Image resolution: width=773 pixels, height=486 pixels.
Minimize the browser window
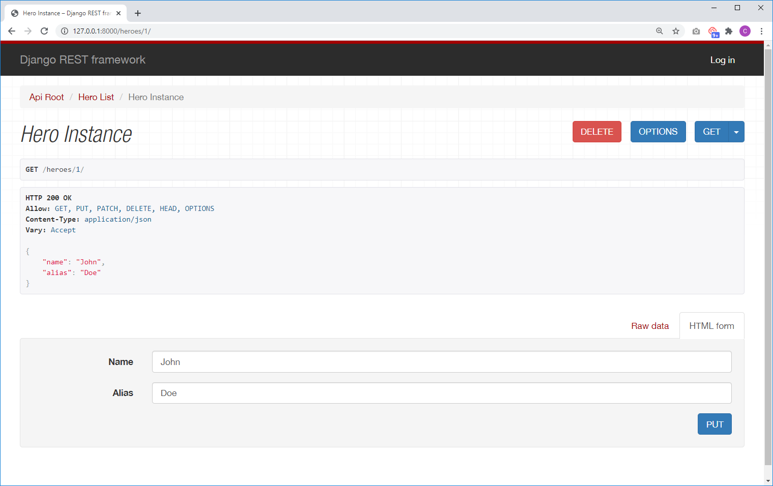(x=714, y=8)
